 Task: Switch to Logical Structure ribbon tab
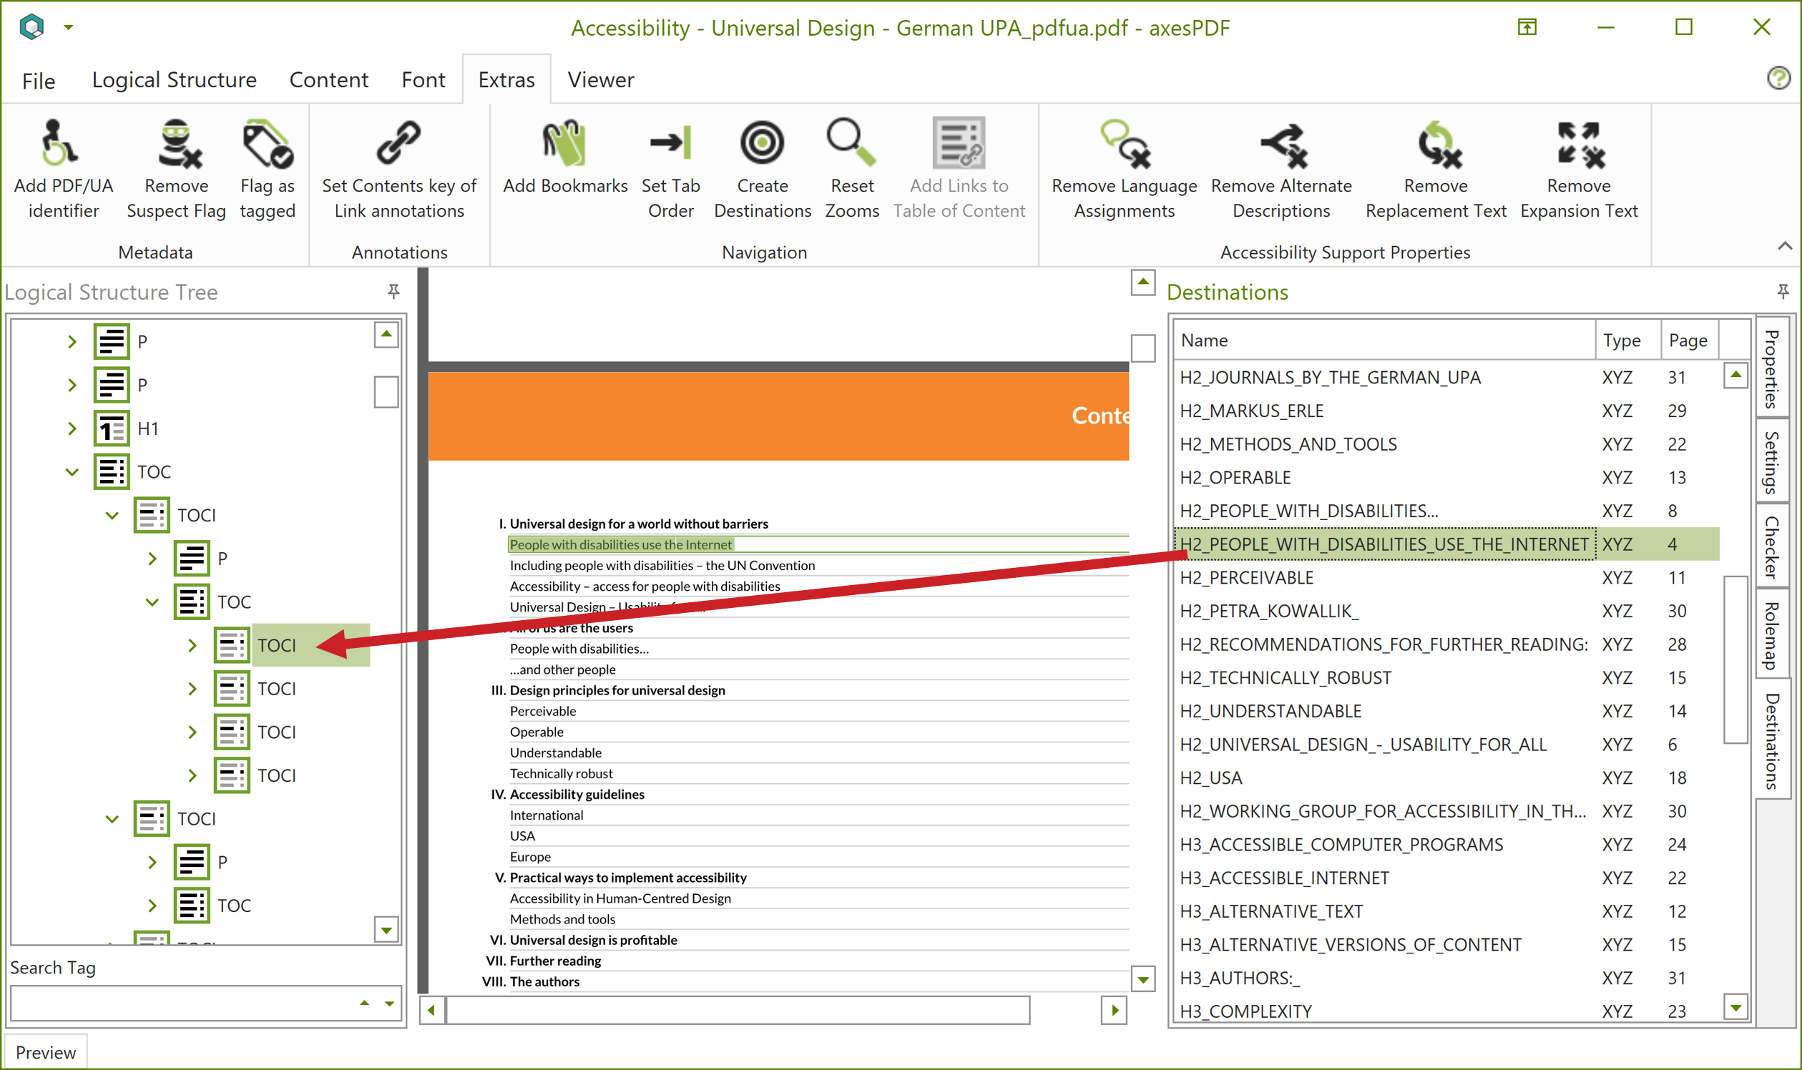click(x=174, y=79)
